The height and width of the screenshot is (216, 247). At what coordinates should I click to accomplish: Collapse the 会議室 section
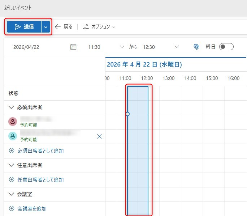11,194
